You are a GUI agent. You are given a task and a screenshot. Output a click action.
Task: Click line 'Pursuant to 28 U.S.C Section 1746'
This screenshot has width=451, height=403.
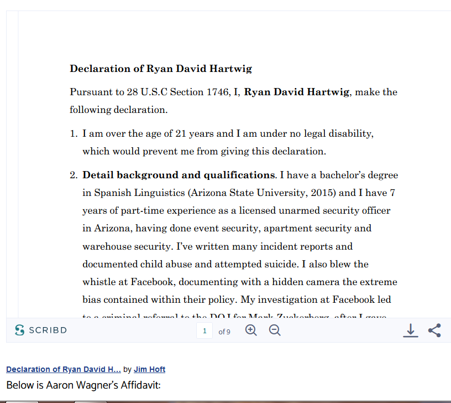(234, 92)
